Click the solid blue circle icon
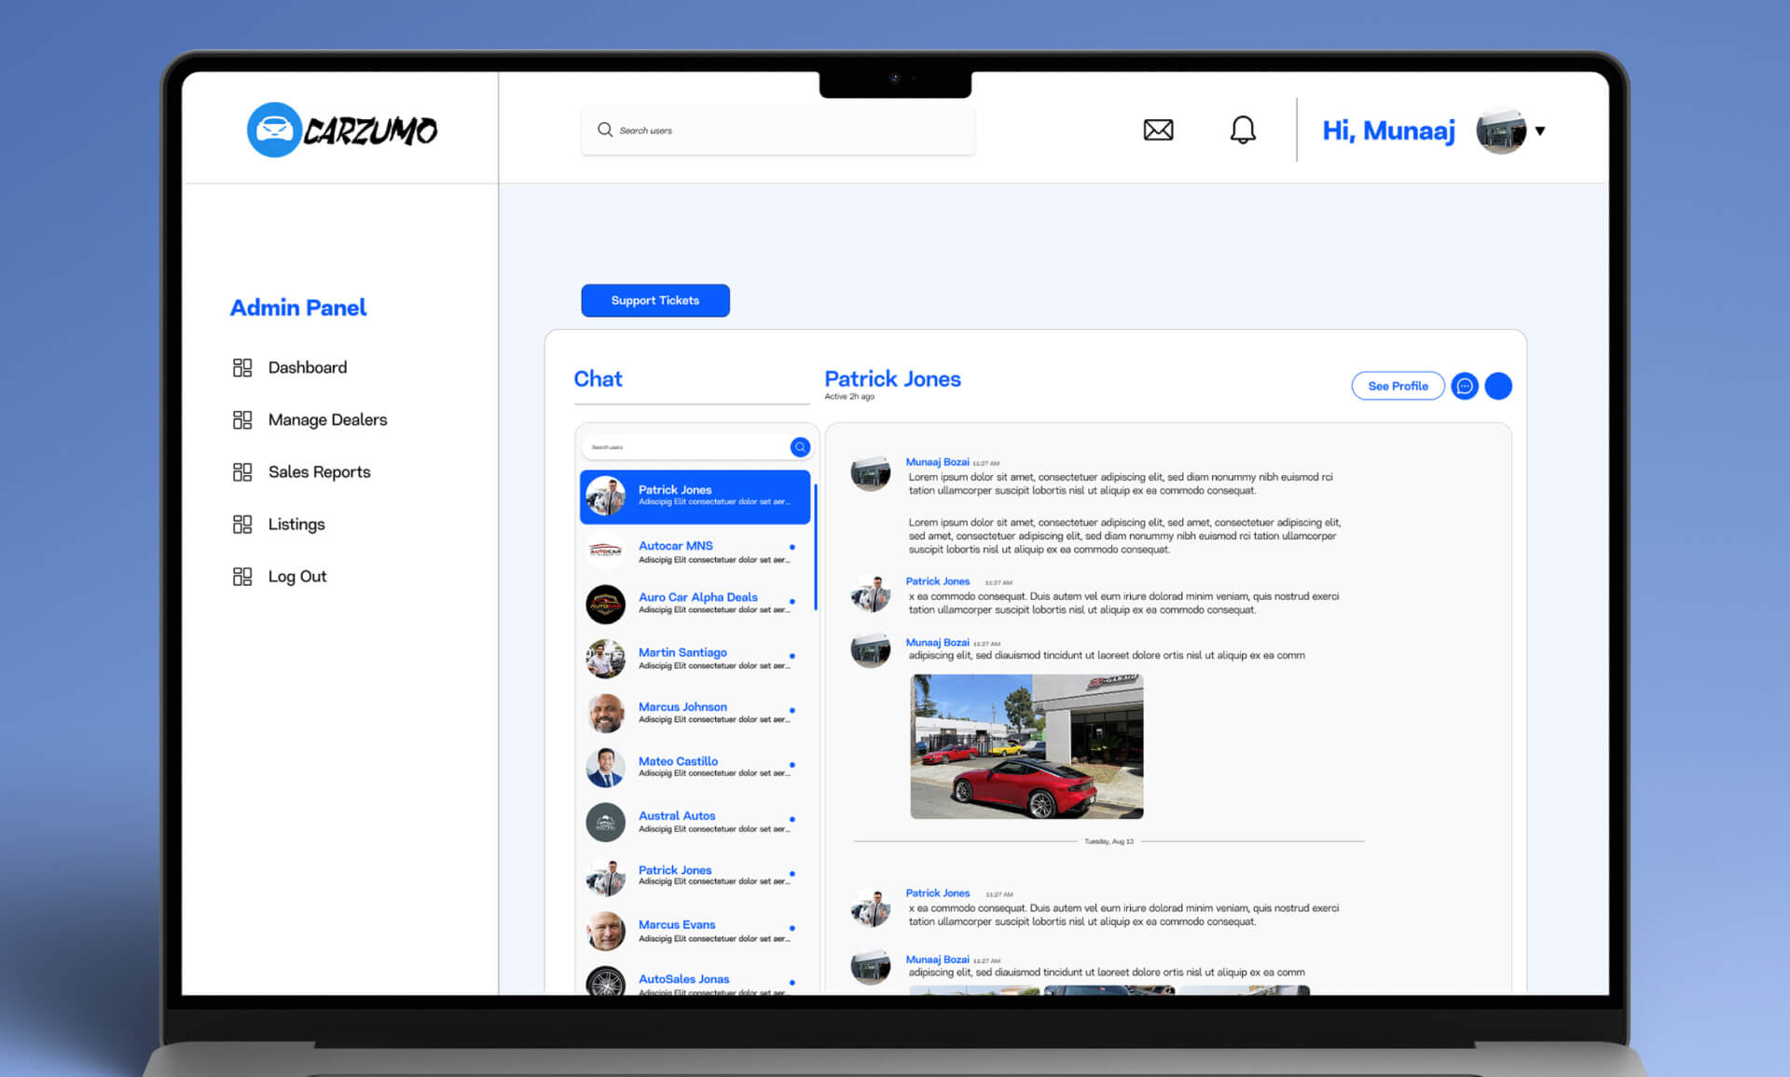The height and width of the screenshot is (1077, 1790). [x=1498, y=386]
